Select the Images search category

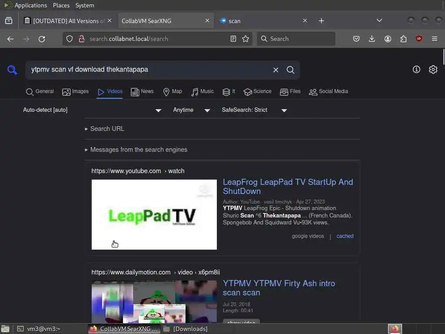coord(76,91)
